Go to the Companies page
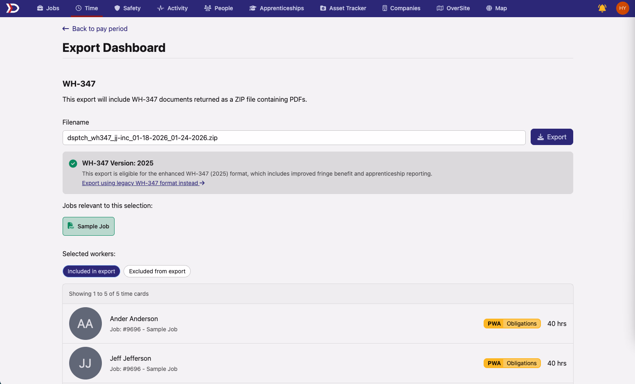 click(401, 8)
